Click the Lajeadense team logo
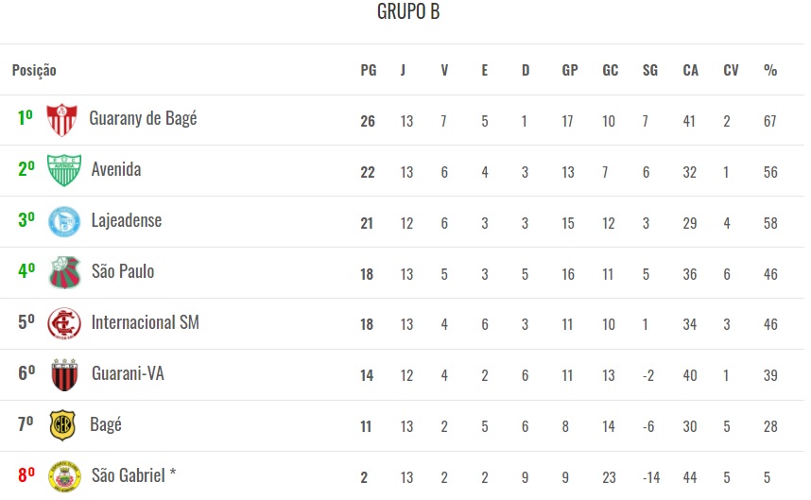Image resolution: width=811 pixels, height=500 pixels. [x=64, y=222]
